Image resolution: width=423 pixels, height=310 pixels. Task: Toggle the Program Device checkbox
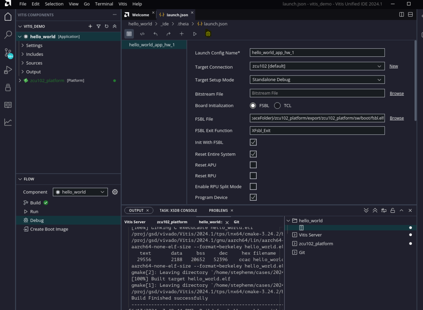tap(253, 197)
